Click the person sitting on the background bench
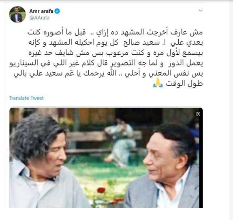This screenshot has width=233, height=220. tap(121, 143)
